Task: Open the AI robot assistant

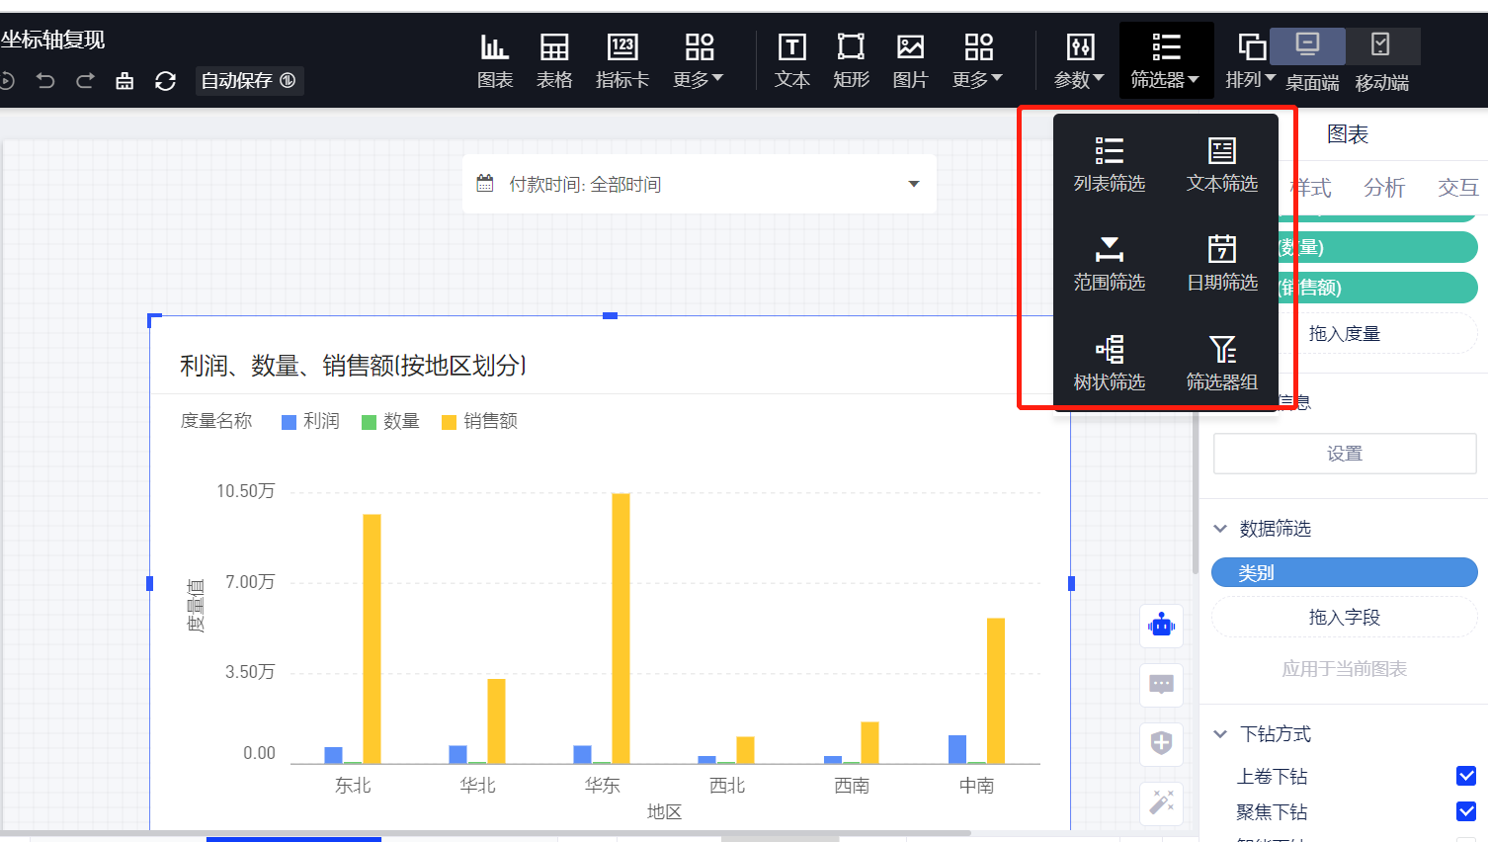Action: 1162,625
